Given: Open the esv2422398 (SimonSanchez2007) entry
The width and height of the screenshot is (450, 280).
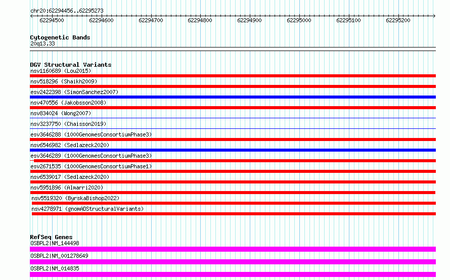Looking at the screenshot, I should coord(74,92).
